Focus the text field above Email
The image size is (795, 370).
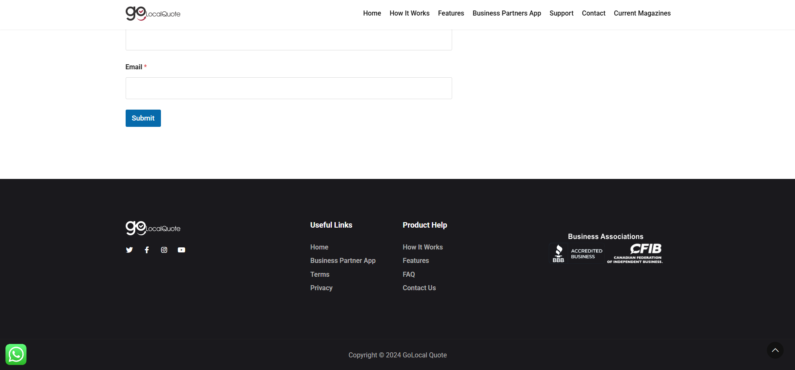(289, 39)
